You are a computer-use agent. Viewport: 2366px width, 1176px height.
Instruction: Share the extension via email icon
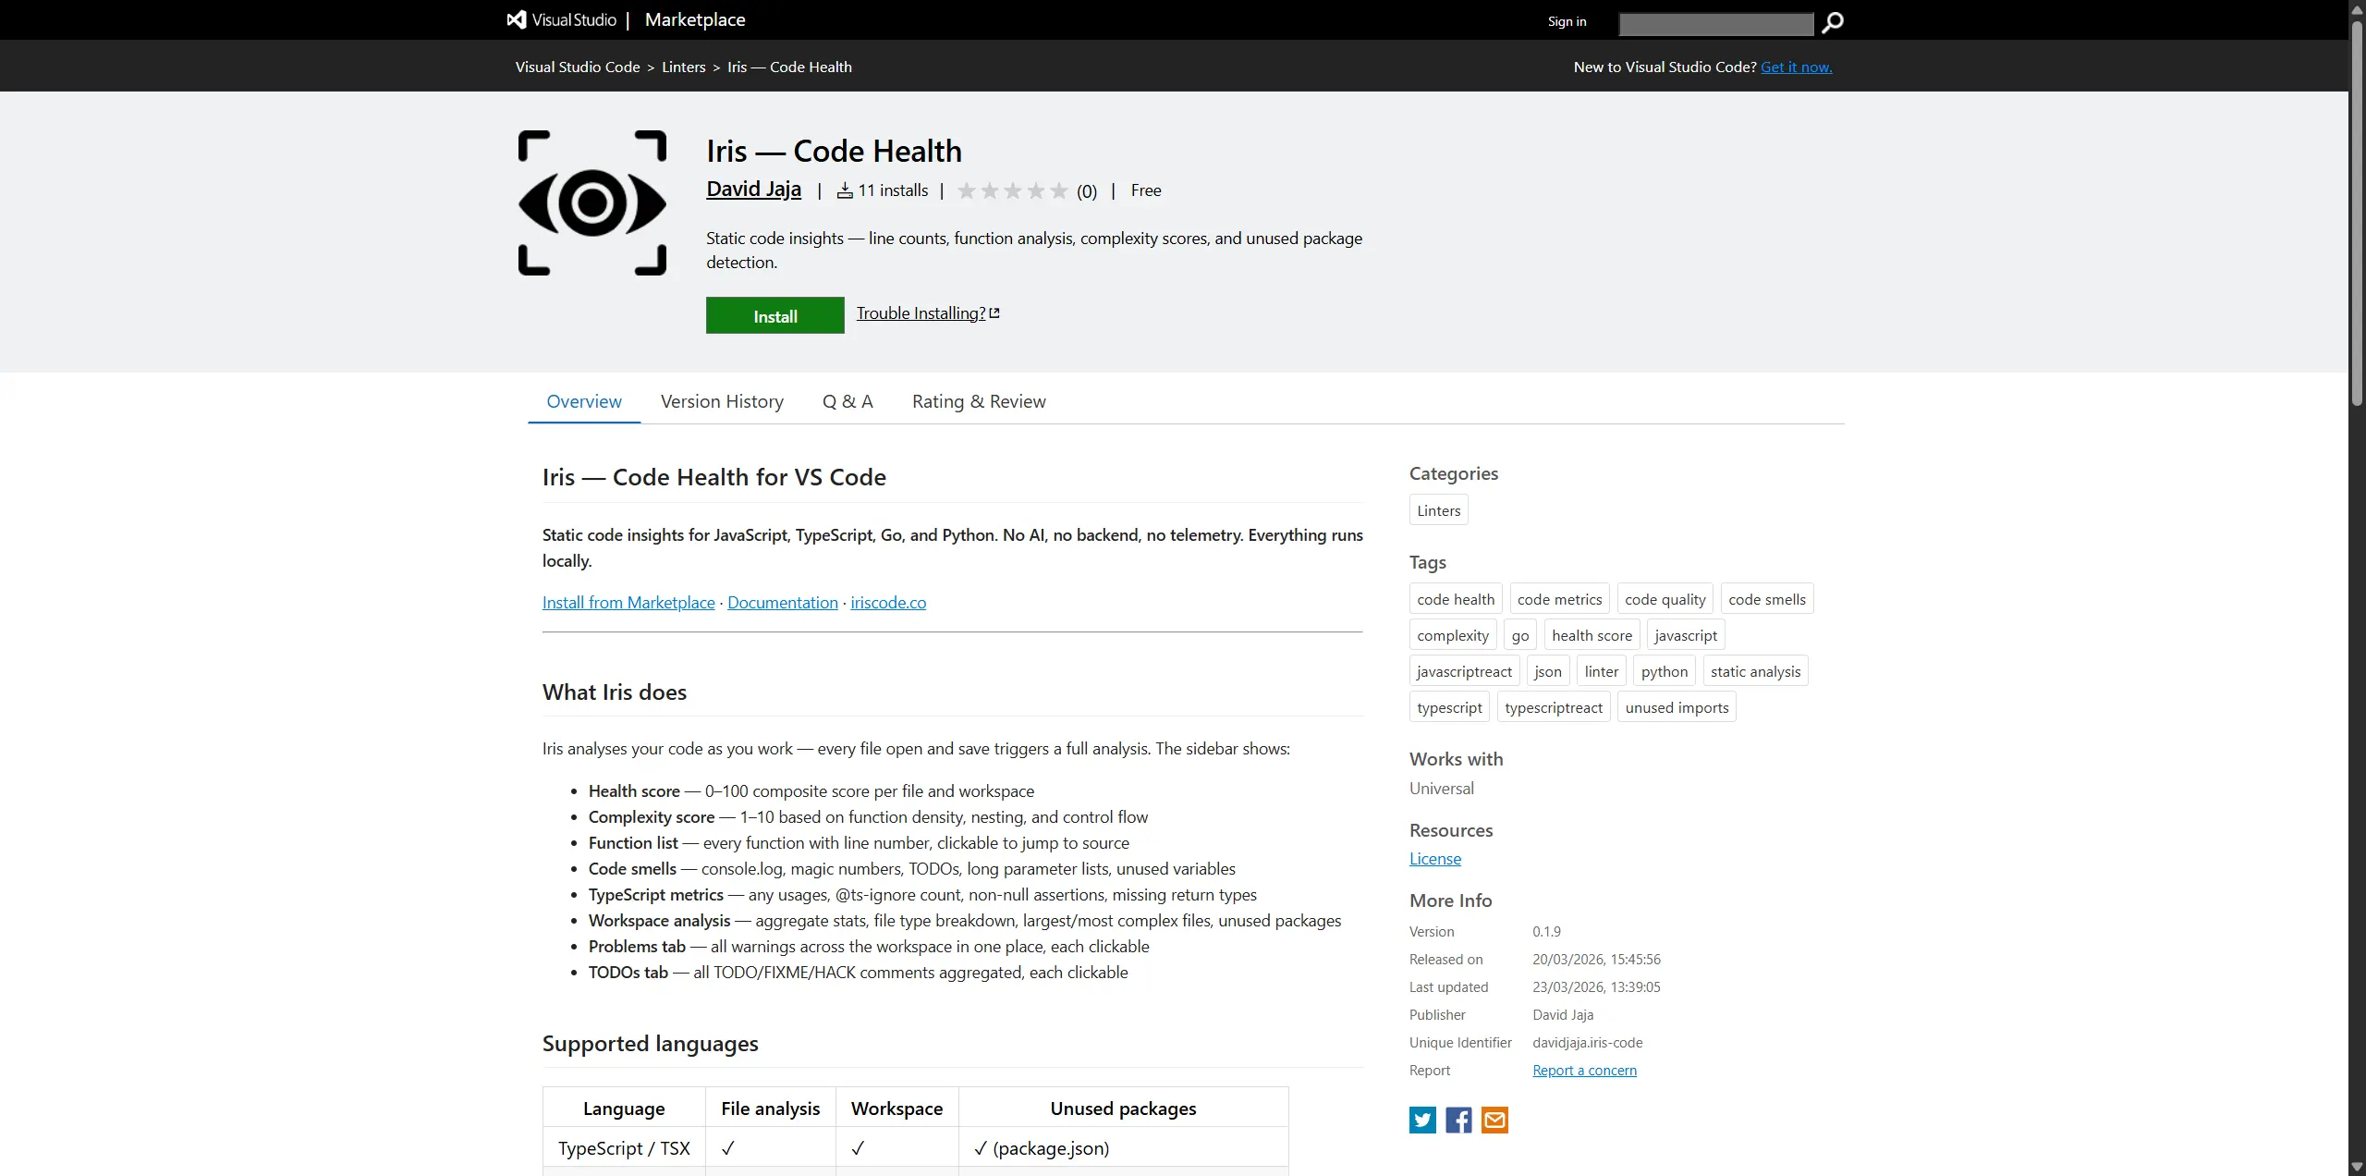coord(1494,1120)
